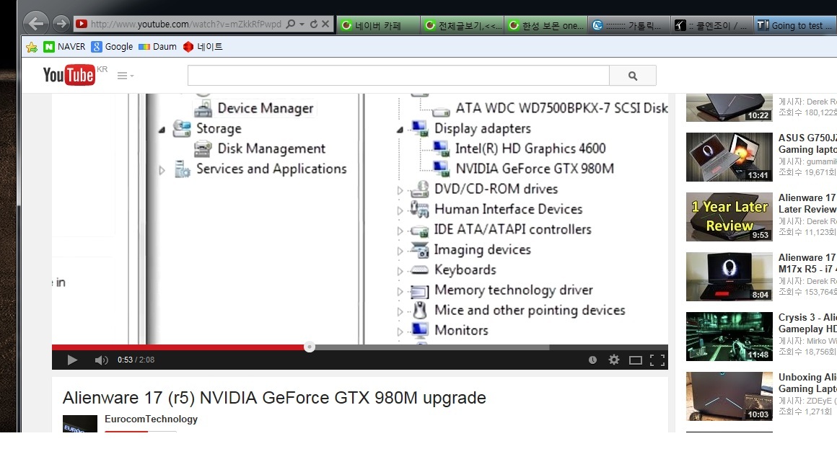Click 'Intel(R) HD Graphics 4600' in the video
Screen dimensions: 837x467
(530, 148)
